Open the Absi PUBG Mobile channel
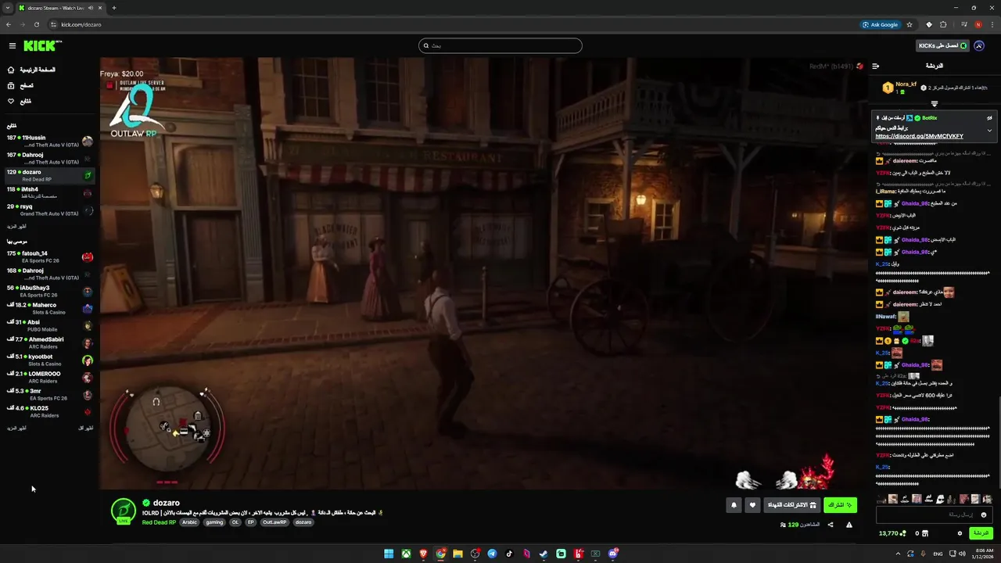Image resolution: width=1001 pixels, height=563 pixels. point(49,325)
